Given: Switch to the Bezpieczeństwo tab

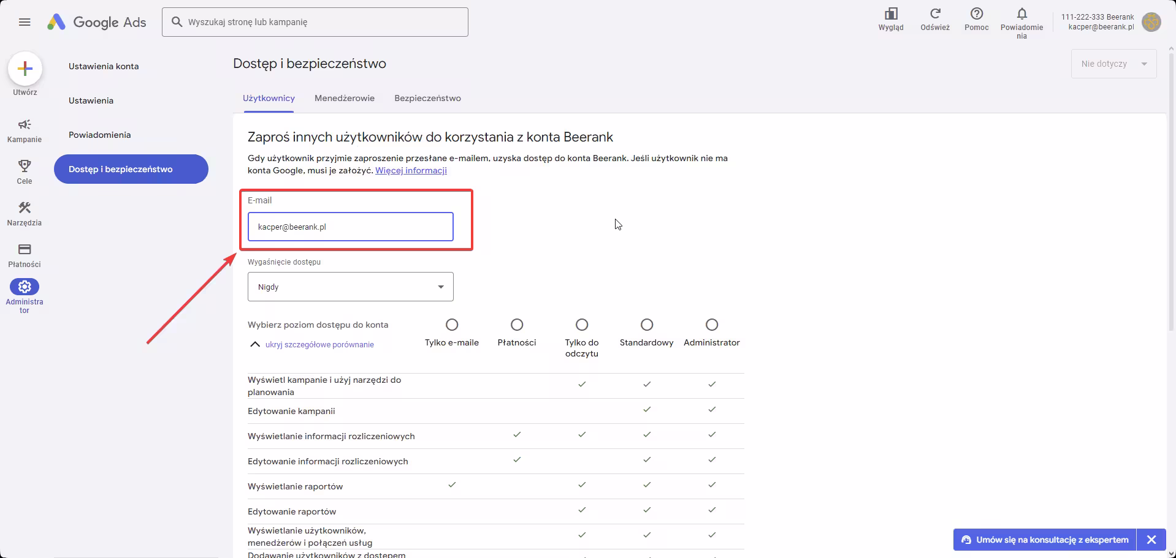Looking at the screenshot, I should pos(427,98).
